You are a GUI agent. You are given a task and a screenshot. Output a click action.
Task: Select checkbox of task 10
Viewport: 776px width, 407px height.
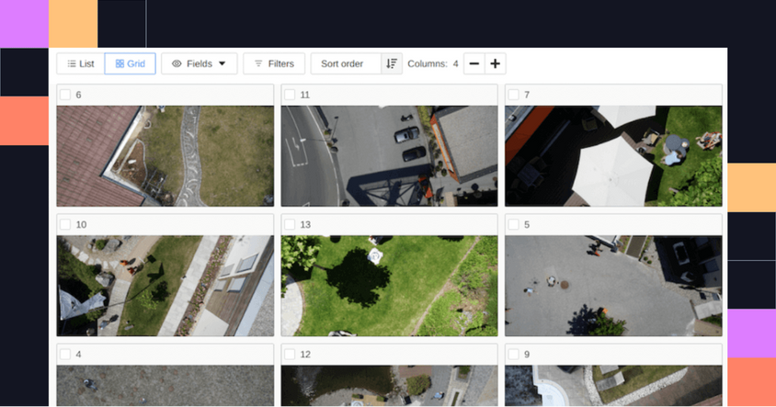(x=65, y=224)
